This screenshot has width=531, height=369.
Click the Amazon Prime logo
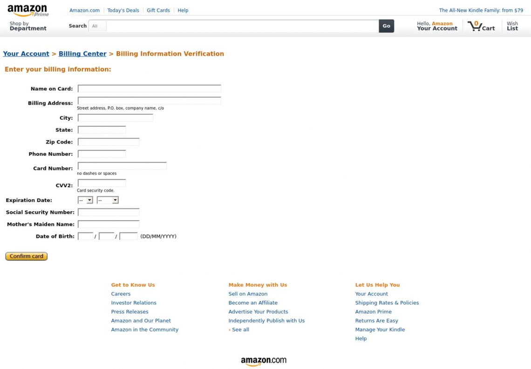[x=28, y=10]
